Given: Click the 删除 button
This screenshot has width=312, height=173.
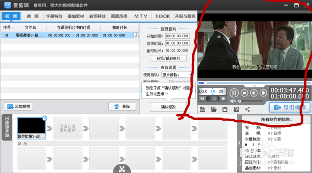Looking at the screenshot, I should [122, 107].
